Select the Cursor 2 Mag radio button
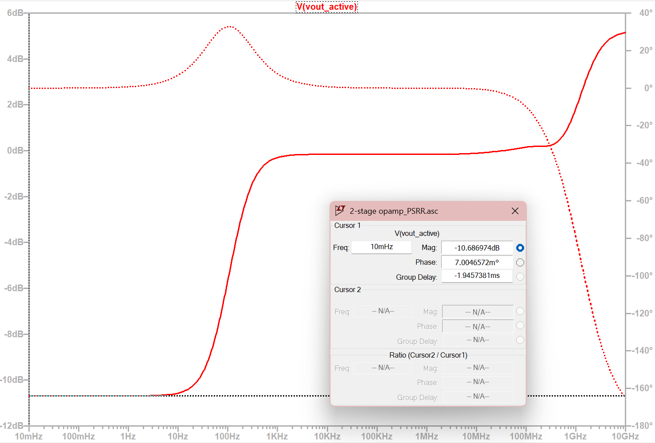Screen dimensions: 655x443 point(520,311)
